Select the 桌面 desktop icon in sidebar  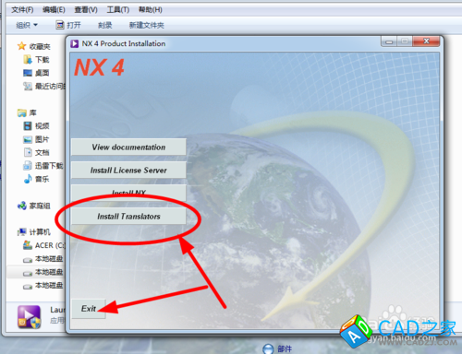[28, 73]
